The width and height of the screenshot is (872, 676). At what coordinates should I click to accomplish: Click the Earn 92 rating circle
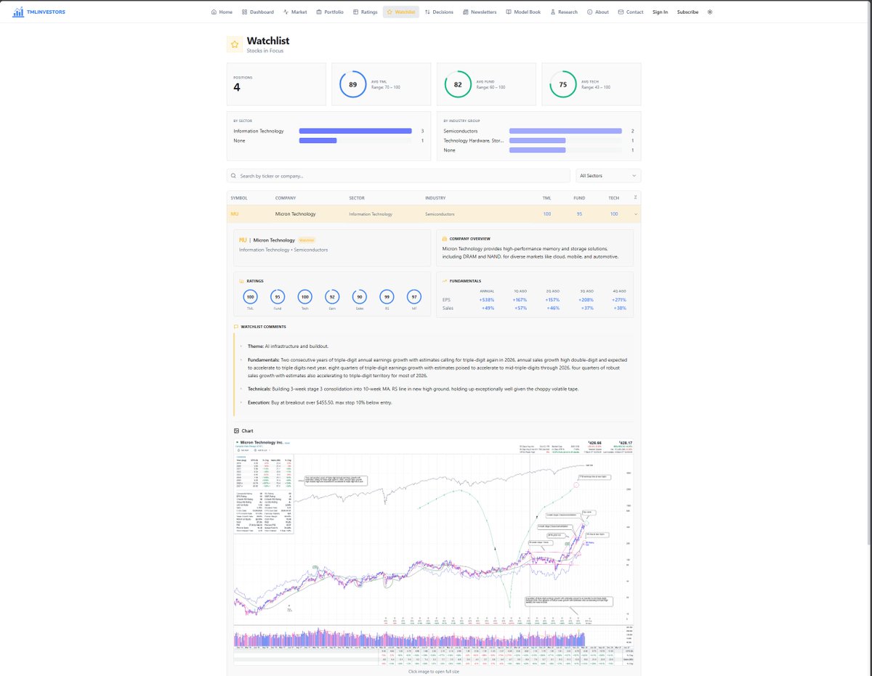pyautogui.click(x=332, y=296)
